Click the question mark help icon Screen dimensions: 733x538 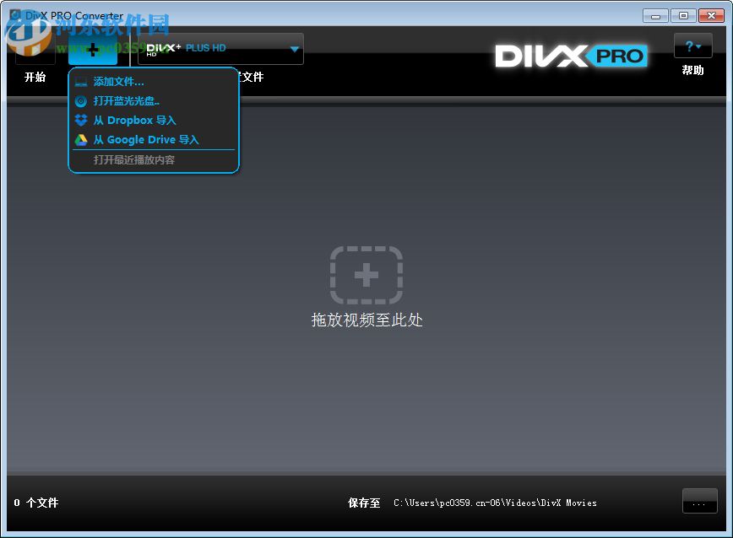click(689, 46)
